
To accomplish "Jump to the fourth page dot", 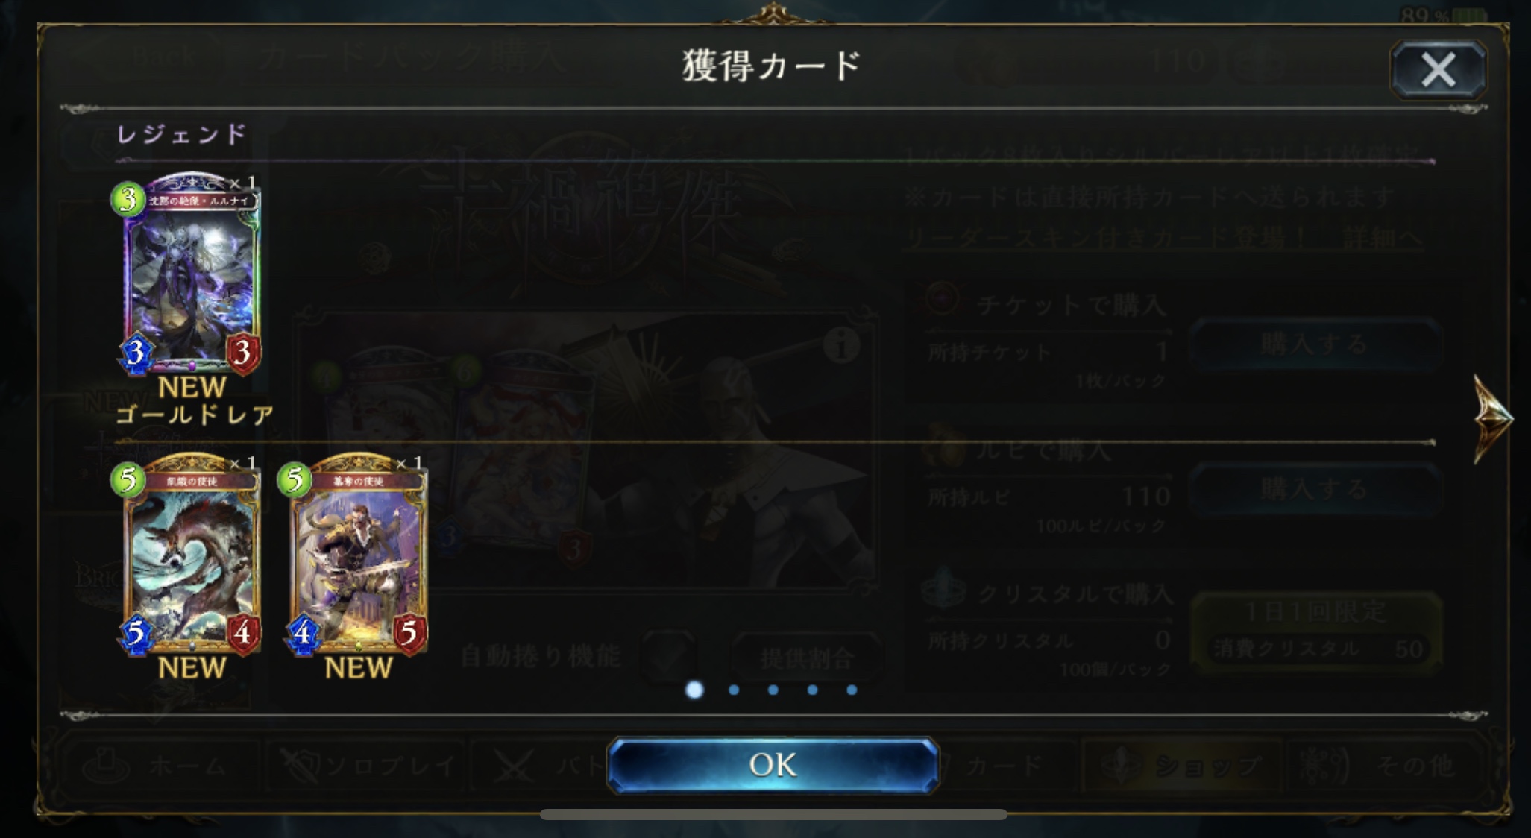I will pos(812,690).
